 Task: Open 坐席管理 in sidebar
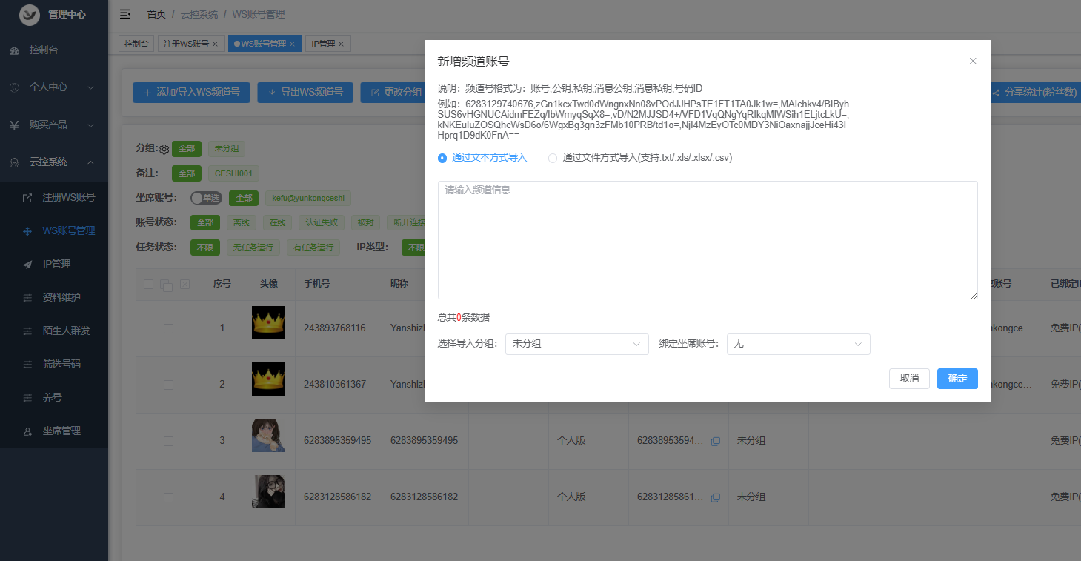point(54,431)
